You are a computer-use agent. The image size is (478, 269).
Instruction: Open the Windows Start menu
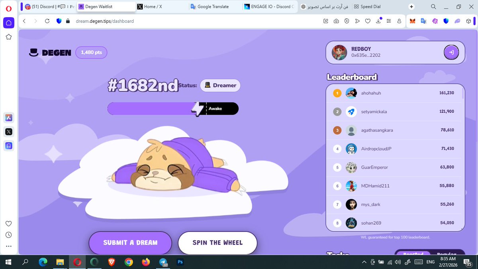(8, 262)
